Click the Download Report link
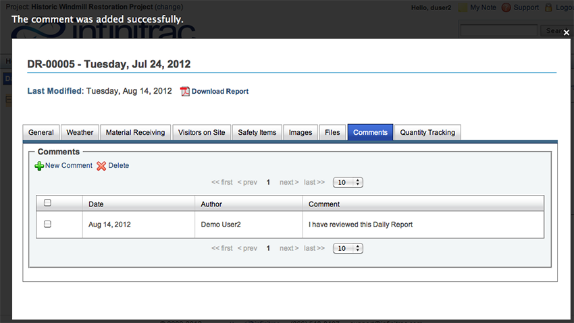Screen dimensions: 574x323 click(x=220, y=91)
